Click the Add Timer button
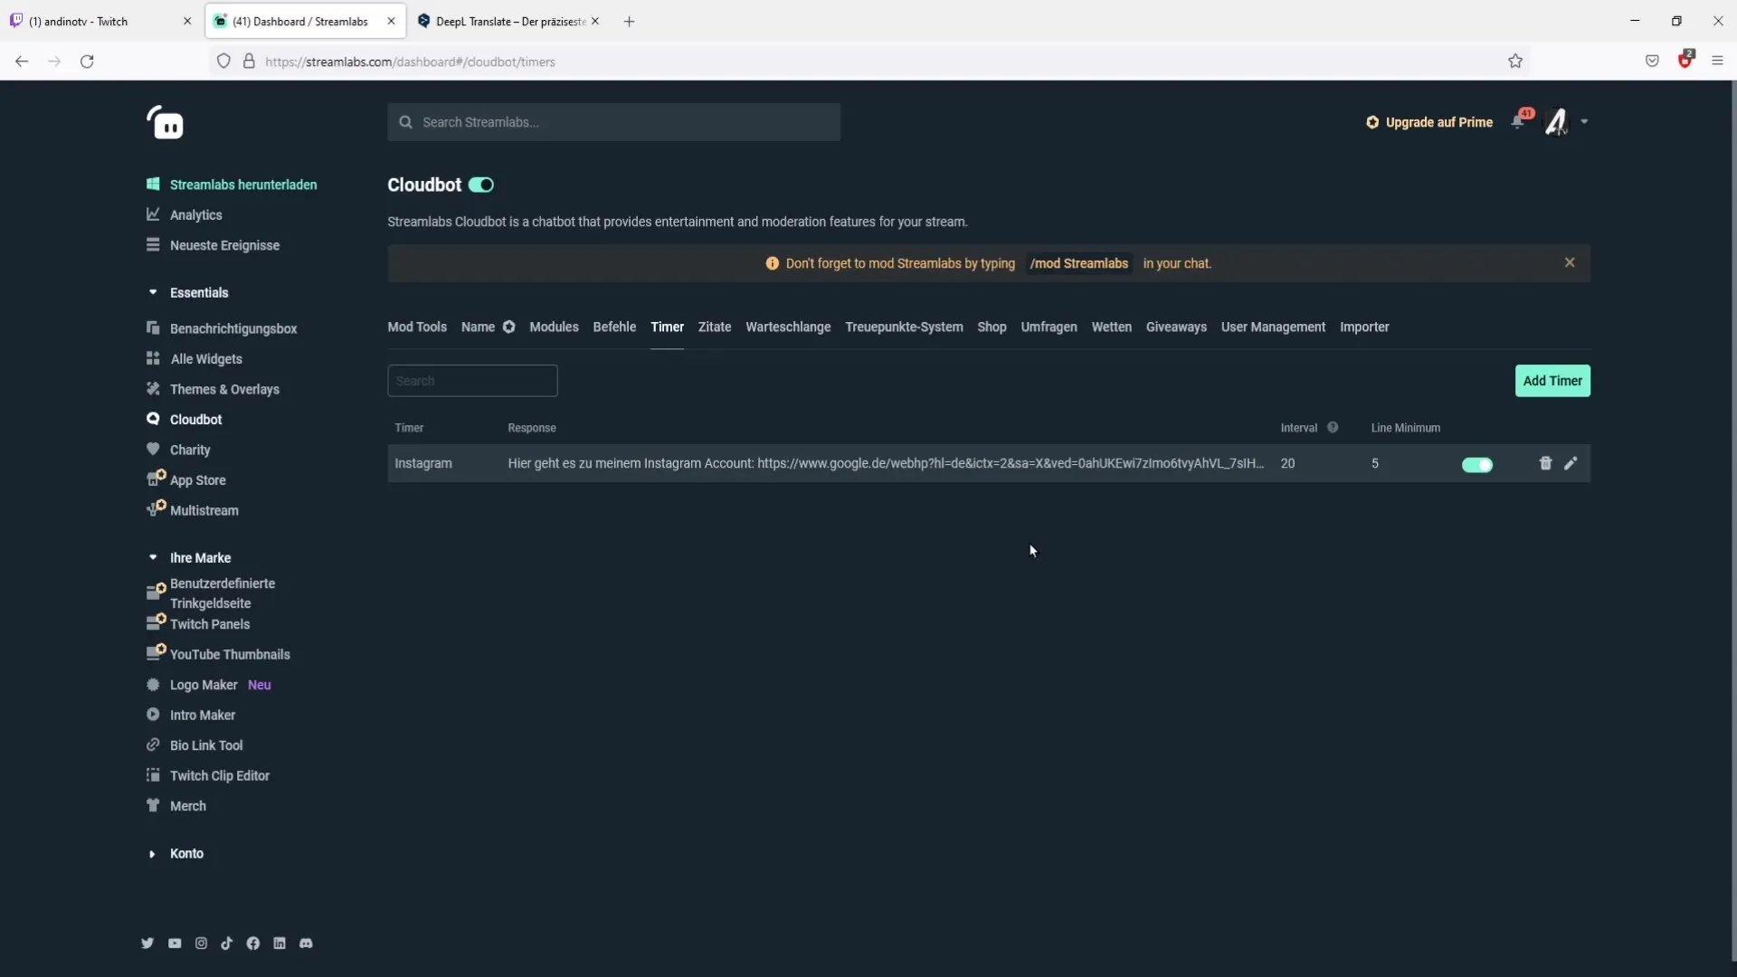The image size is (1737, 977). click(1552, 381)
